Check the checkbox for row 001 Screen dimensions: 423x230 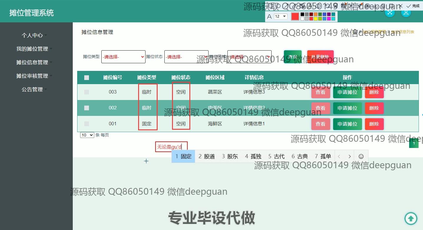(87, 124)
